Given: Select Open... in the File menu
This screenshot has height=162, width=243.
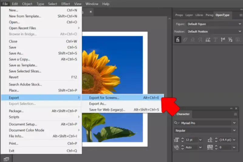Looking at the screenshot, I should [41, 22].
